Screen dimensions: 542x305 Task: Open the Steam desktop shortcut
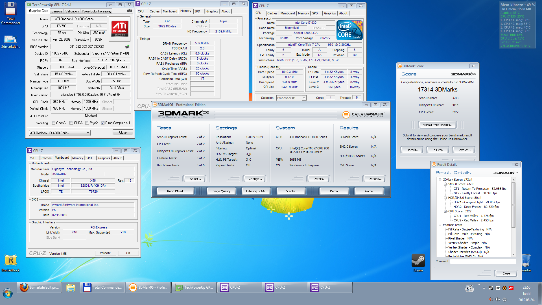coord(418,263)
